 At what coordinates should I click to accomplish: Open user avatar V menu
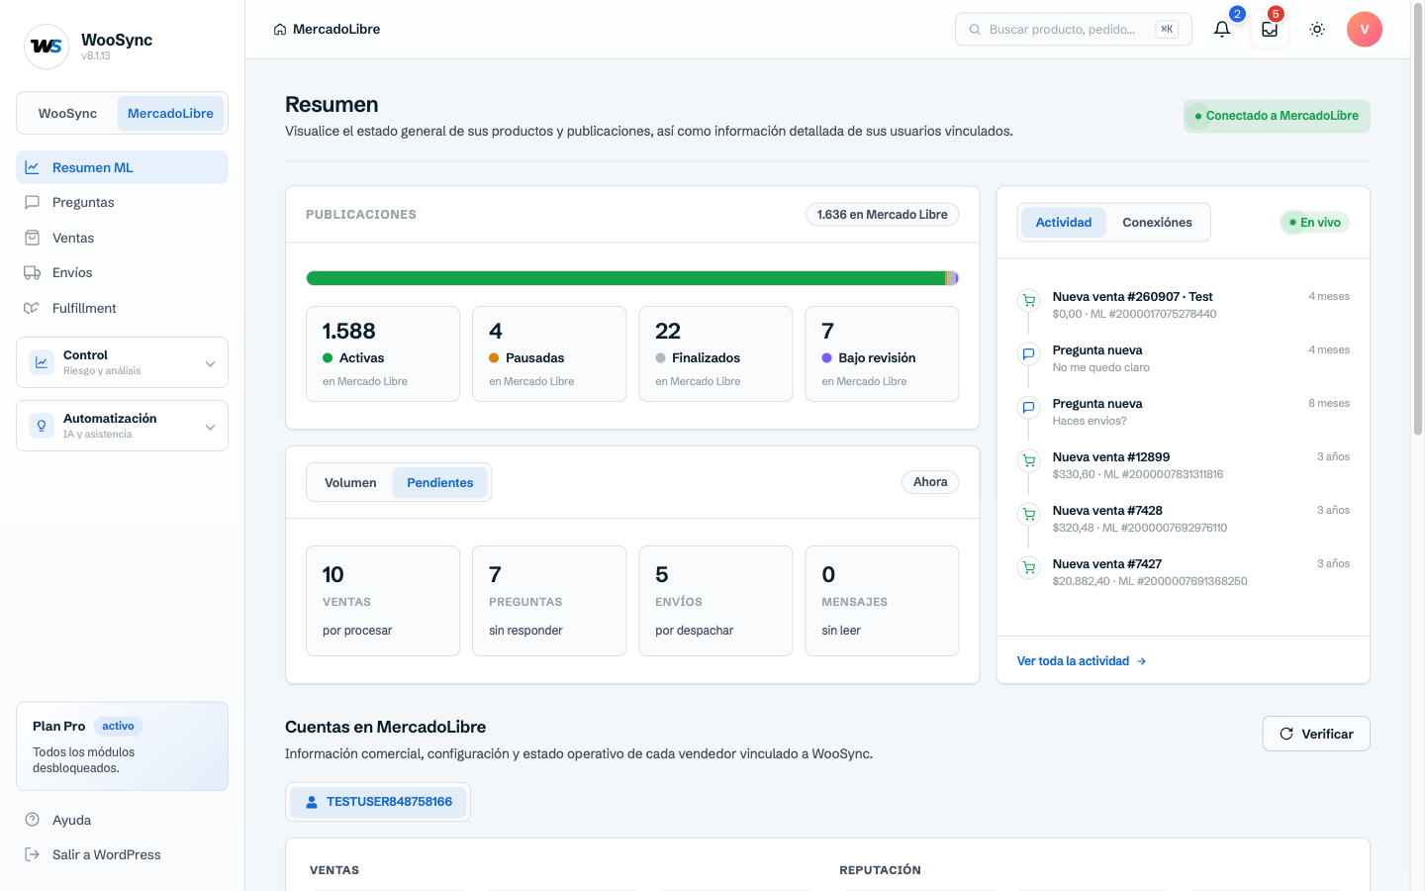click(x=1365, y=30)
